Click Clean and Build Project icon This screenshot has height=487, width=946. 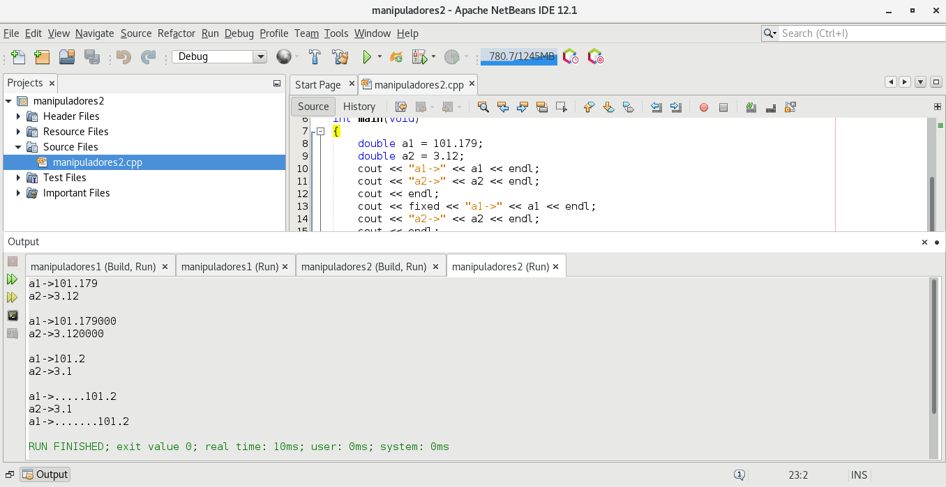pyautogui.click(x=340, y=57)
